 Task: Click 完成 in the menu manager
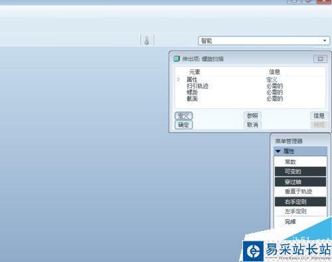click(290, 222)
